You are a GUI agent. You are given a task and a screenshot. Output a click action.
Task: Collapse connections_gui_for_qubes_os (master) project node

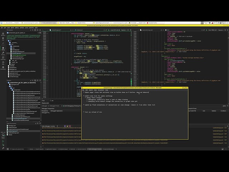point(7,83)
